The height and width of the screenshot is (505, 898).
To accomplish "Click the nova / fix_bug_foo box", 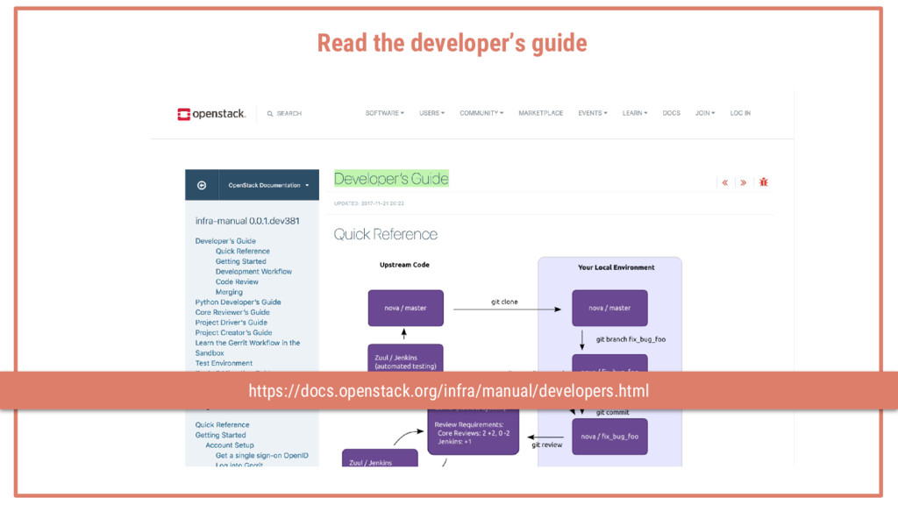I will 609,437.
